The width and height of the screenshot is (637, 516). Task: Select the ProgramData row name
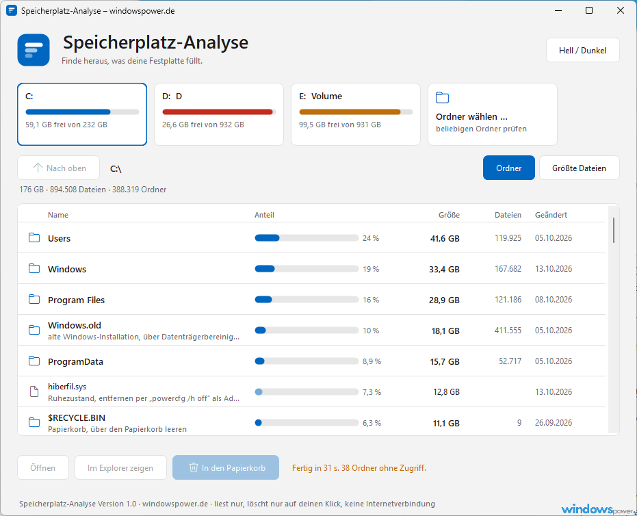[75, 361]
